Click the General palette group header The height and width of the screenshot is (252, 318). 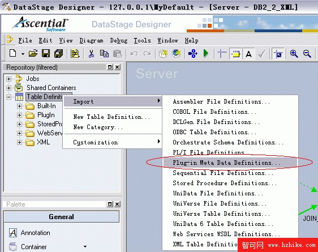coord(62,217)
